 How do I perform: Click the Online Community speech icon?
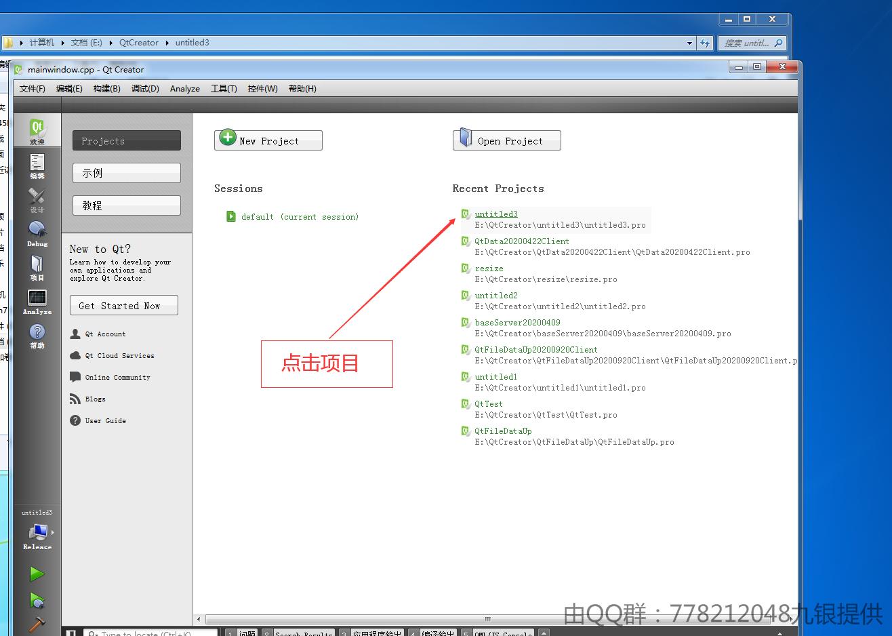[x=75, y=377]
